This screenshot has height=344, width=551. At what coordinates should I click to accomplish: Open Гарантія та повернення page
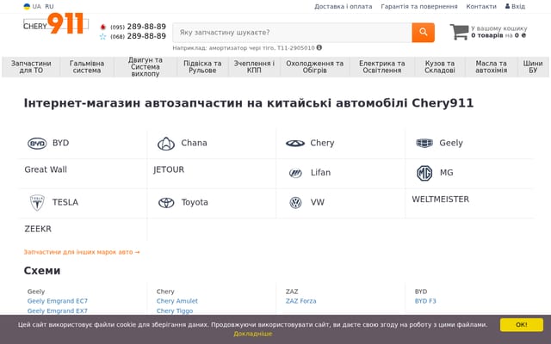pos(419,6)
